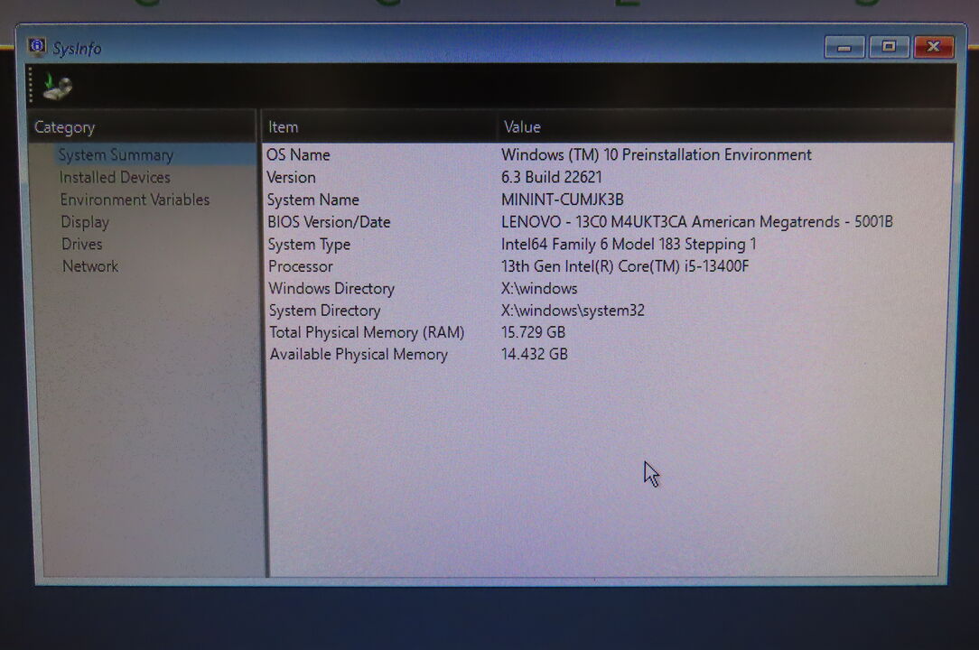The image size is (979, 650).
Task: Click the save/export drive icon in toolbar
Action: point(58,88)
